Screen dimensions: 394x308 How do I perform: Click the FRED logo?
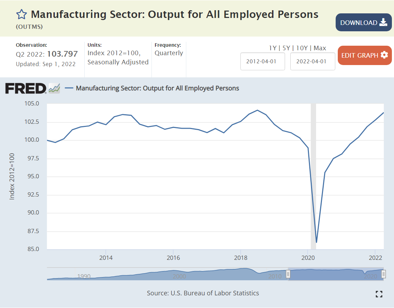[x=26, y=88]
